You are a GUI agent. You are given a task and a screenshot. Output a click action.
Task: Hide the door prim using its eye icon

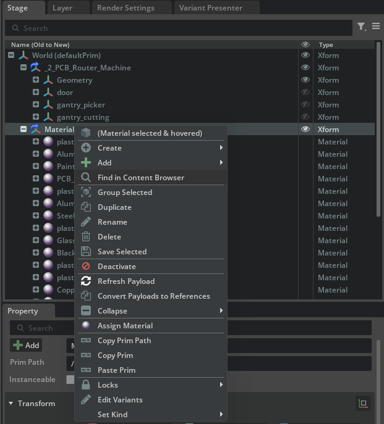[x=305, y=93]
